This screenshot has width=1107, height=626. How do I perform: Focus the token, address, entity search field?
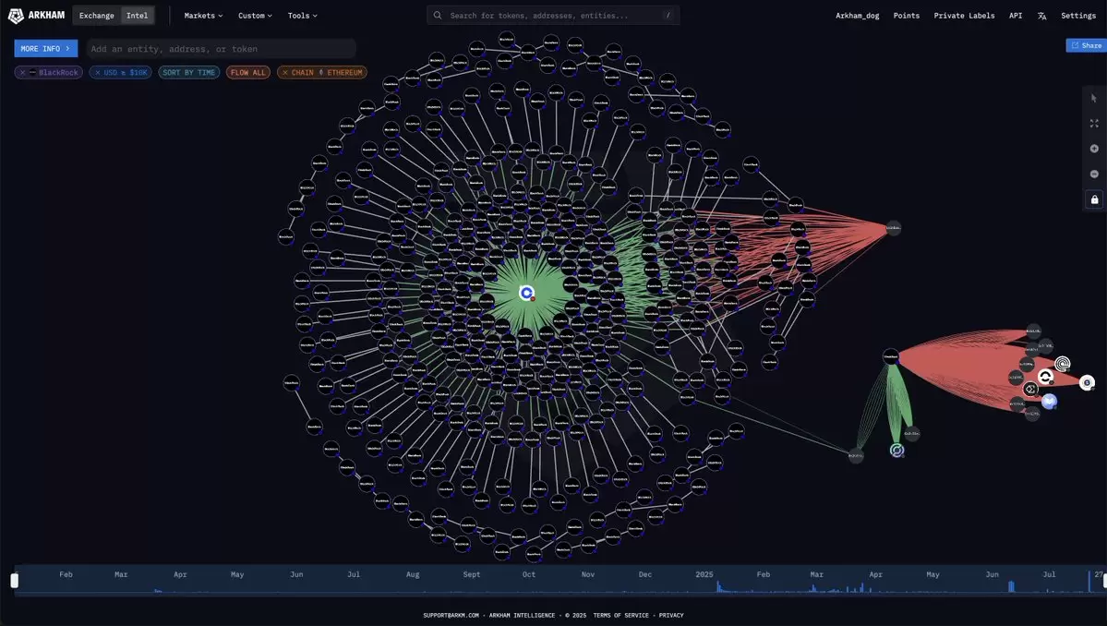(x=553, y=15)
